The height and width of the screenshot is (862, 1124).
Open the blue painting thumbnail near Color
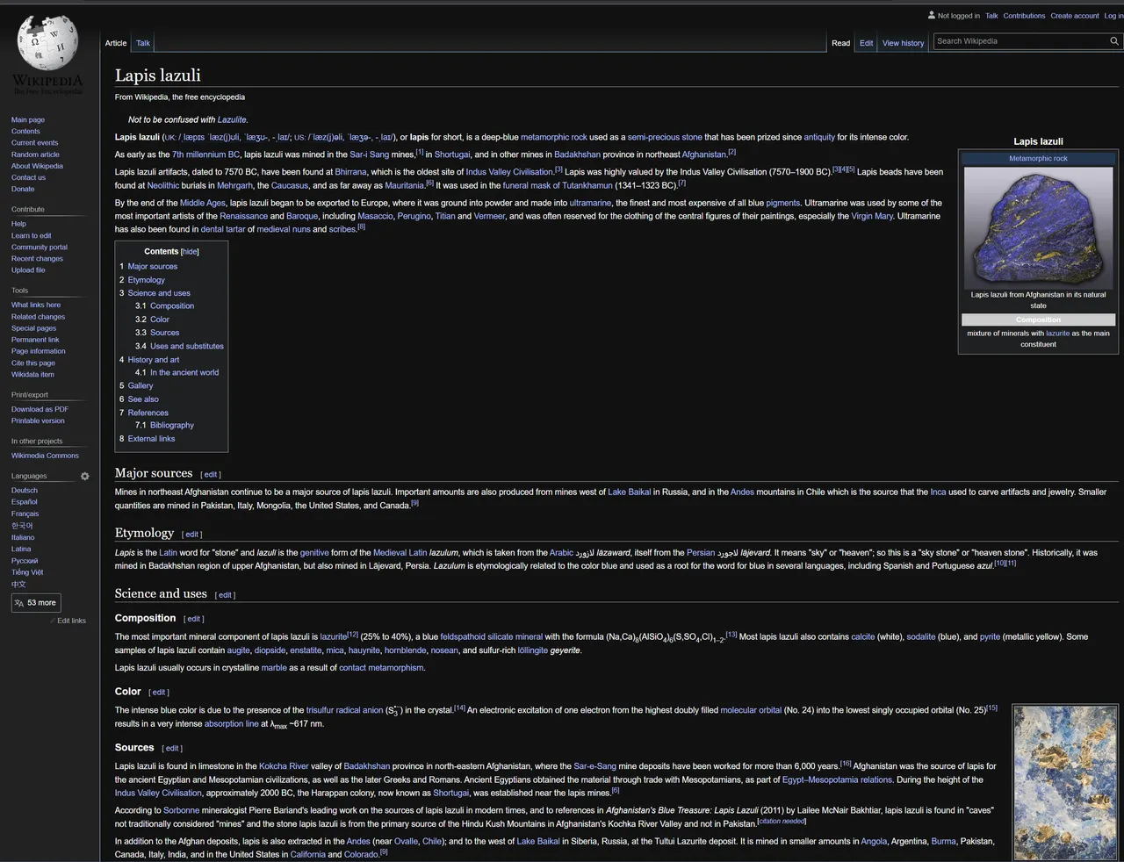(x=1065, y=782)
